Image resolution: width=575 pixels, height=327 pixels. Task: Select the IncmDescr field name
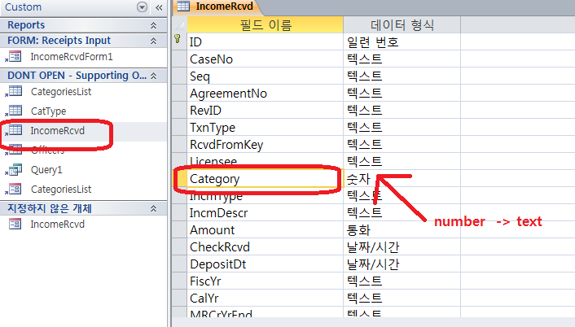[x=266, y=213]
